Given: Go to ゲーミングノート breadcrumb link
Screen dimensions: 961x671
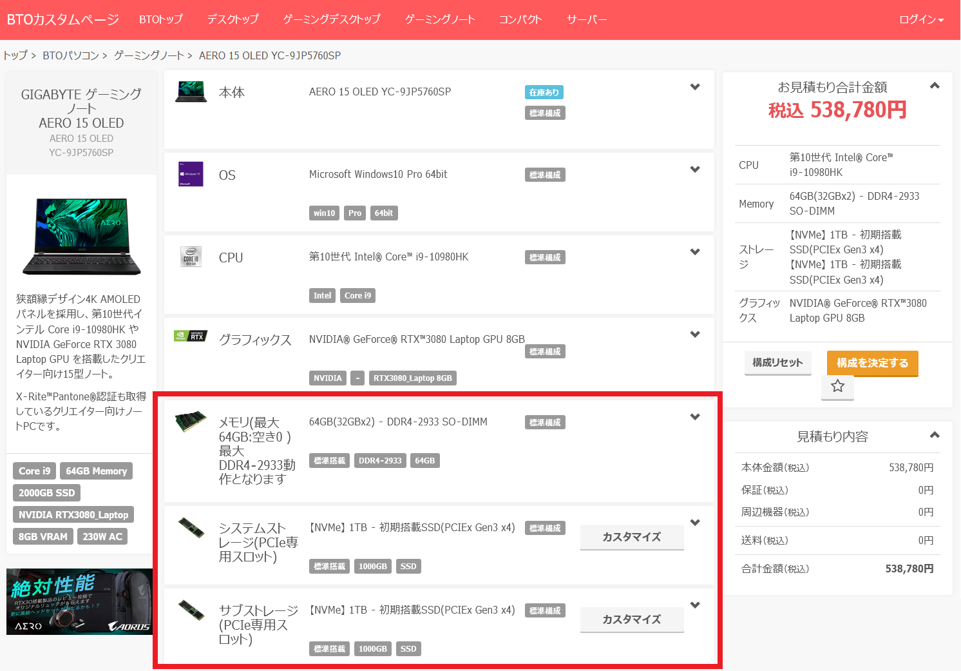Looking at the screenshot, I should (149, 55).
